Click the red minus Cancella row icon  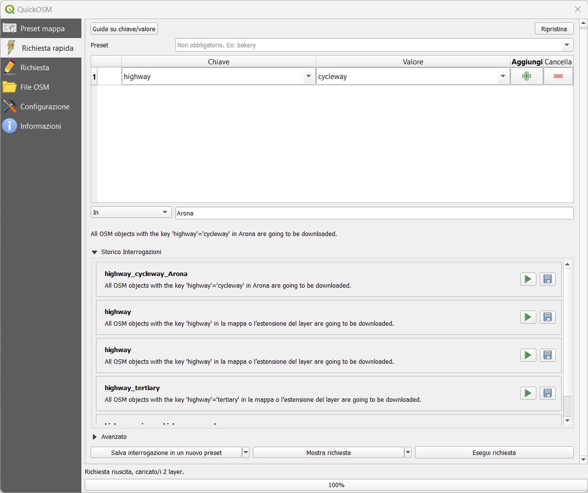558,77
